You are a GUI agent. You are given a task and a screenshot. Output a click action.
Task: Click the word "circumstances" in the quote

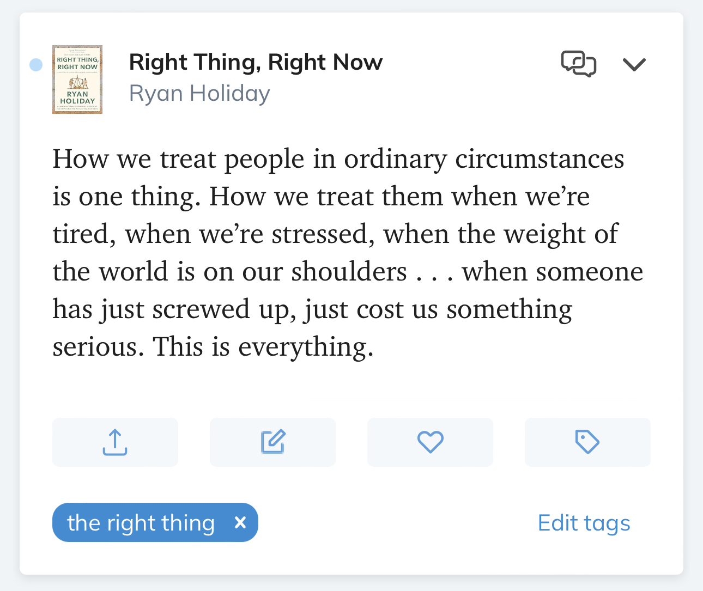point(540,159)
